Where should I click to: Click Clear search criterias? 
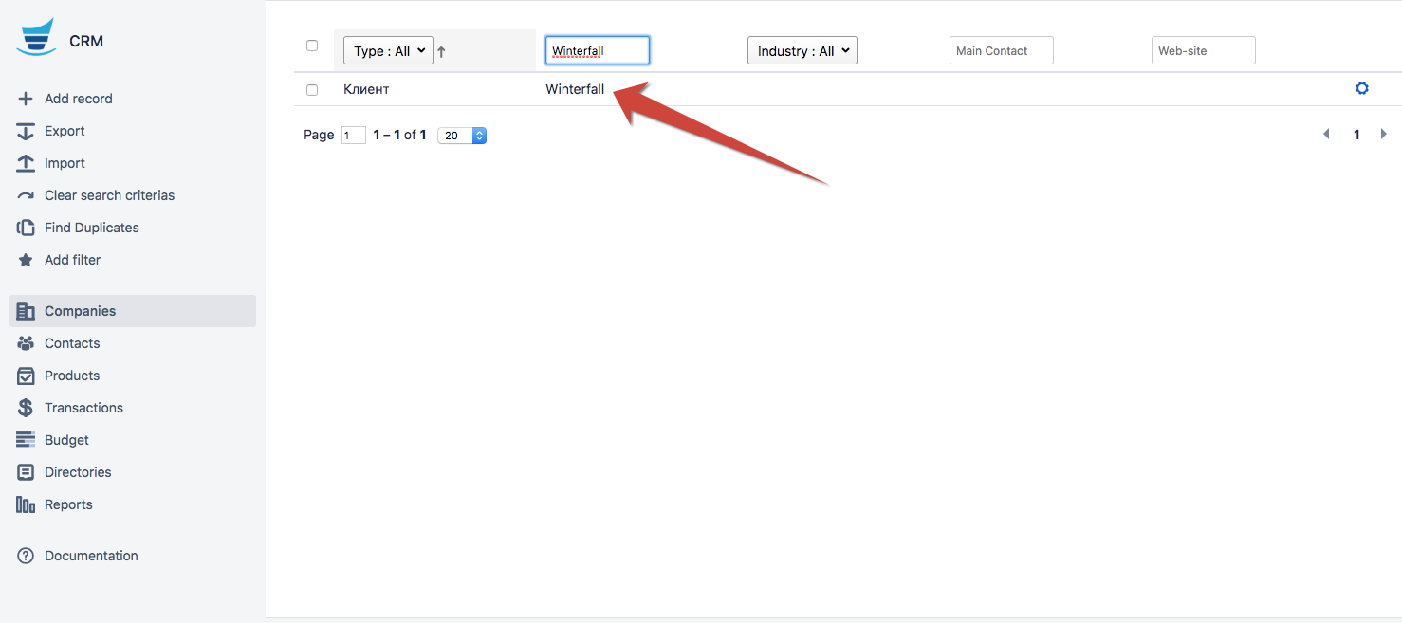pyautogui.click(x=109, y=195)
